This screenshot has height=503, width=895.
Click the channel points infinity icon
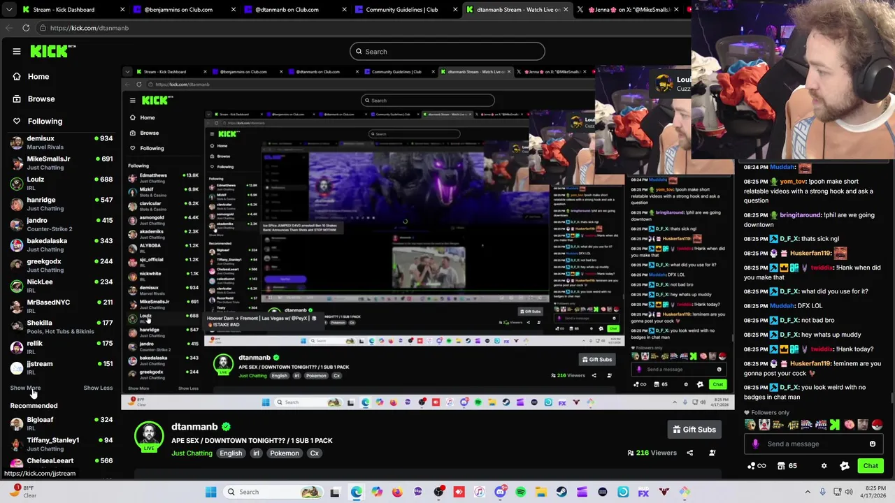click(757, 466)
